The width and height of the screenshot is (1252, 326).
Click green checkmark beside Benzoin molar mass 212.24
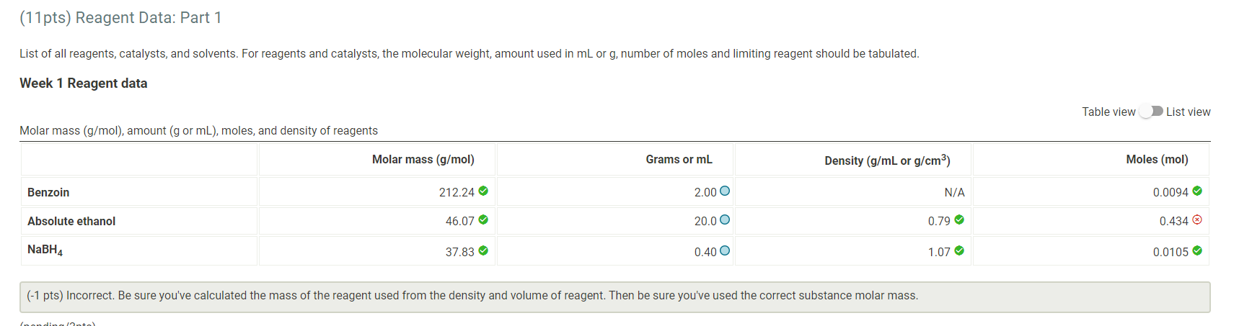(x=483, y=191)
